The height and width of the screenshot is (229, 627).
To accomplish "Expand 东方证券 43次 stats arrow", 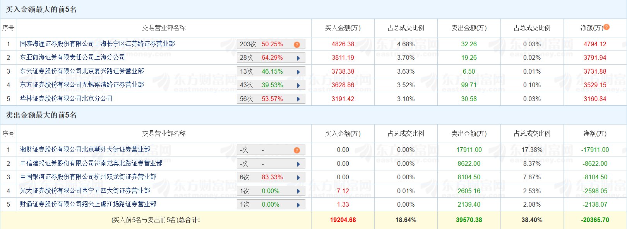I will click(298, 86).
